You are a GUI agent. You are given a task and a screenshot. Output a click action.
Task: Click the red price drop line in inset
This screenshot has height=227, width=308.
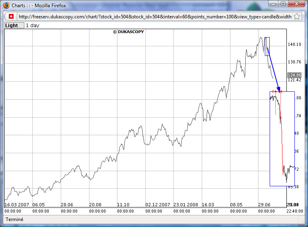point(282,144)
